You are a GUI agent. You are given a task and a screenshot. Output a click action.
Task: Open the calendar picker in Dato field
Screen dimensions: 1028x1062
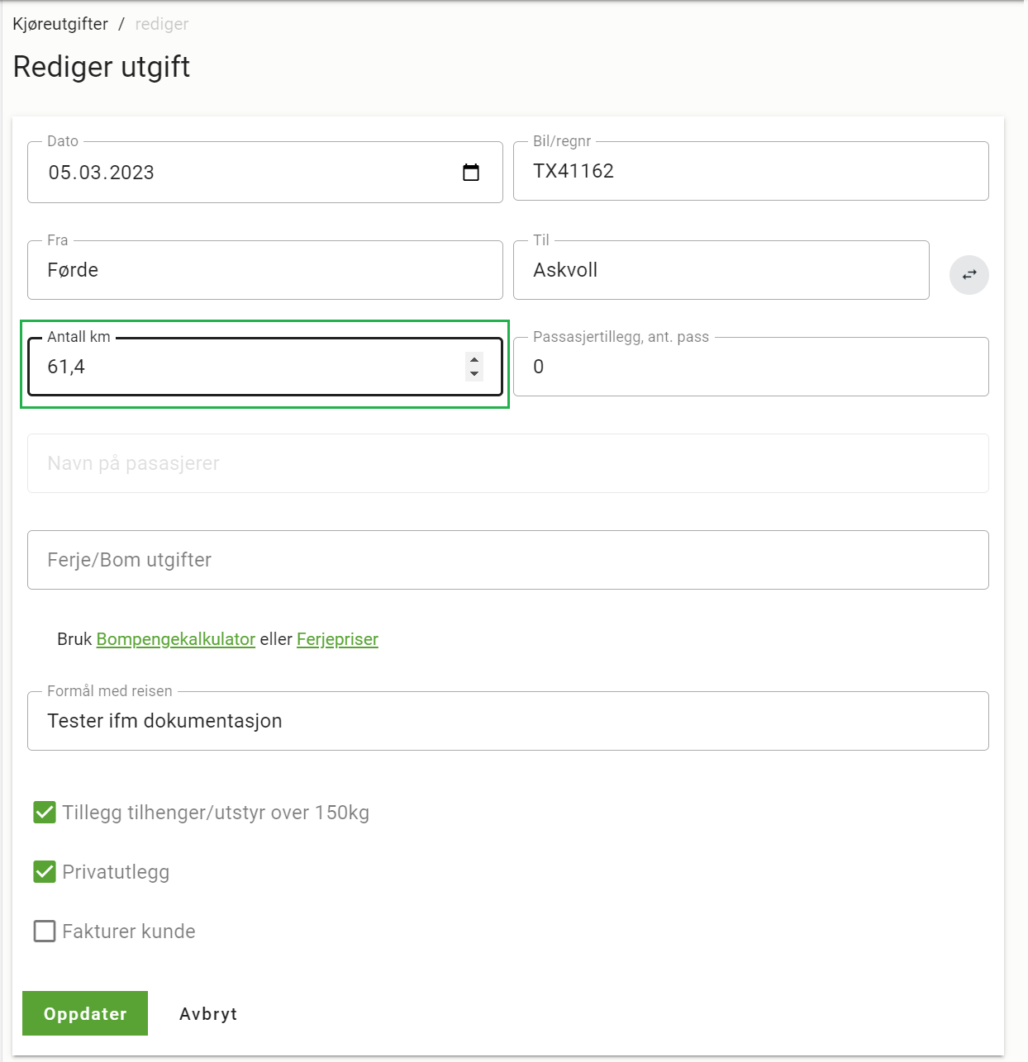pos(471,173)
